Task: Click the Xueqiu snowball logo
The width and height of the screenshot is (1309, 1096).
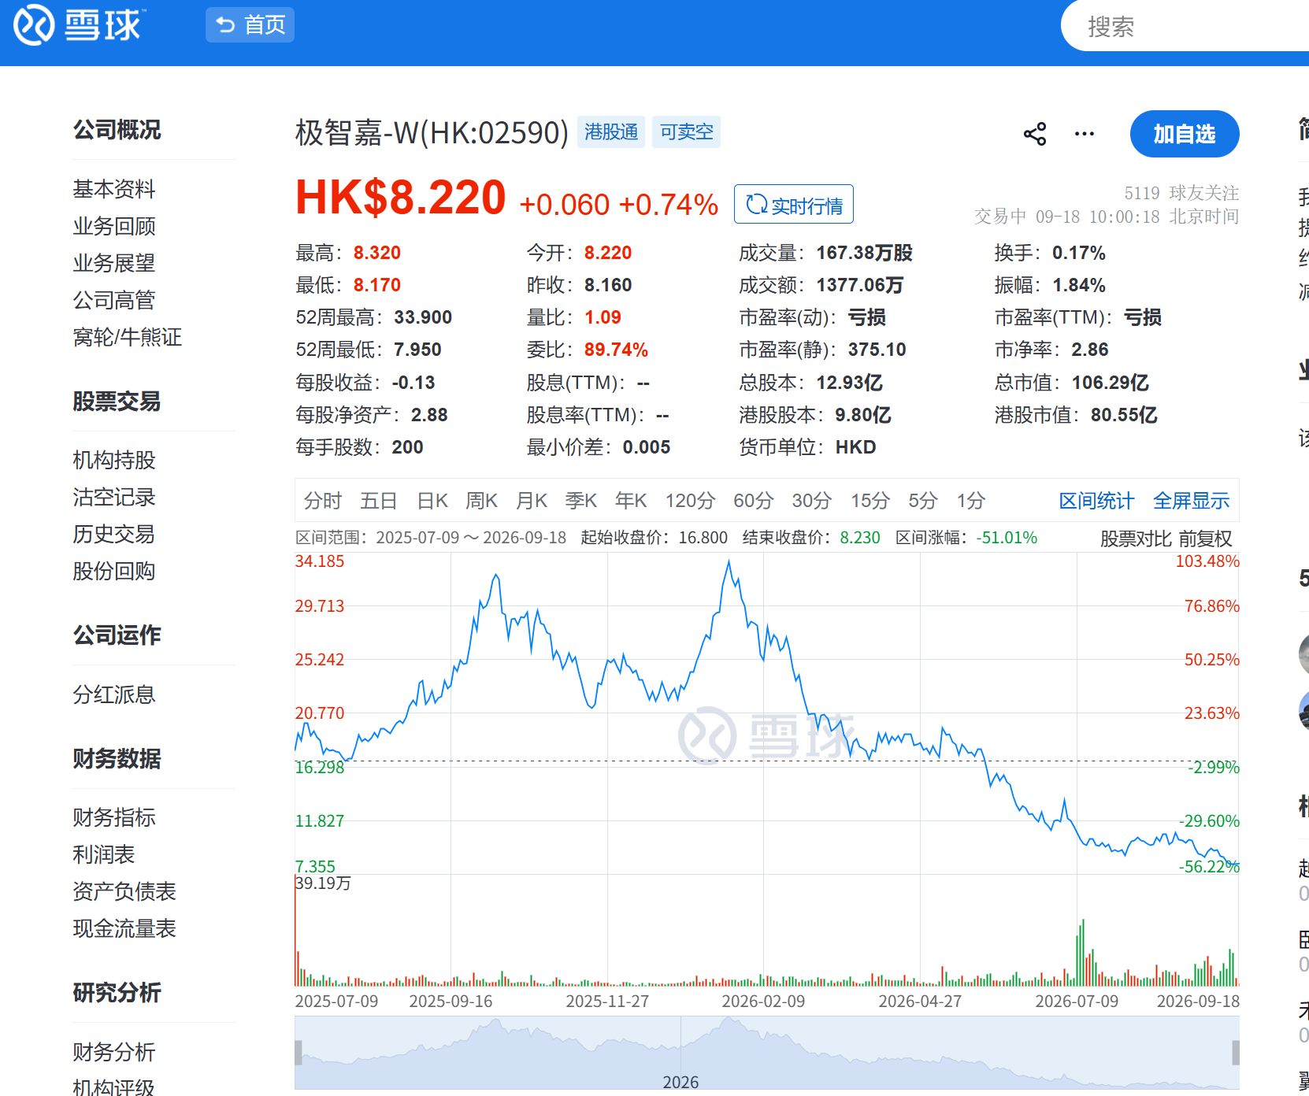Action: (x=79, y=25)
